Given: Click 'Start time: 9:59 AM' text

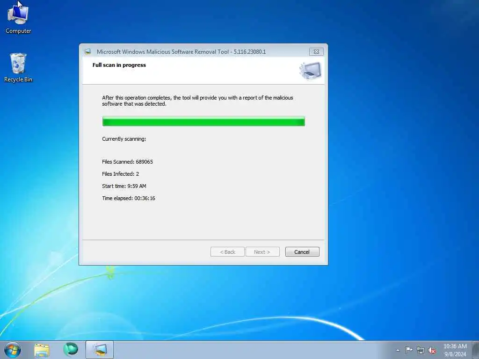Looking at the screenshot, I should (124, 186).
